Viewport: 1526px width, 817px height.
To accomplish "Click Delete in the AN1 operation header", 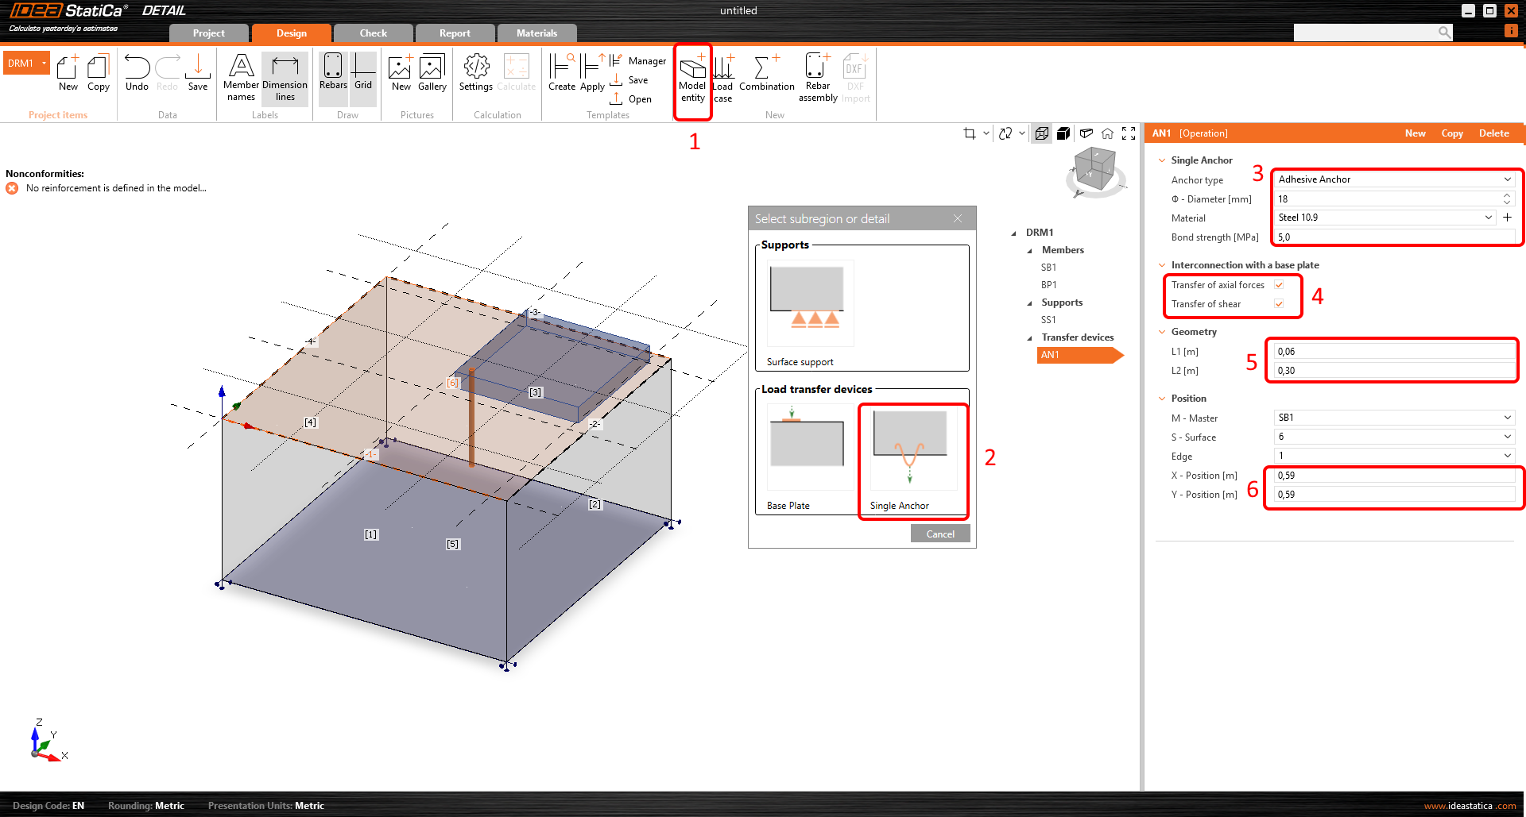I will [1493, 133].
